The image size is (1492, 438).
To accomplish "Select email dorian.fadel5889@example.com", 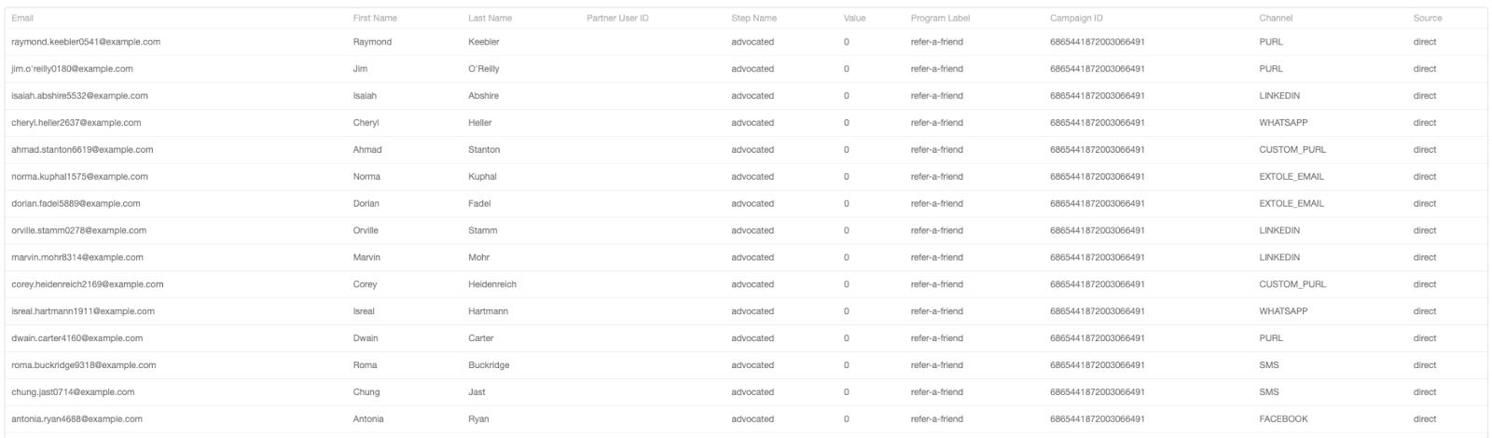I will click(76, 204).
